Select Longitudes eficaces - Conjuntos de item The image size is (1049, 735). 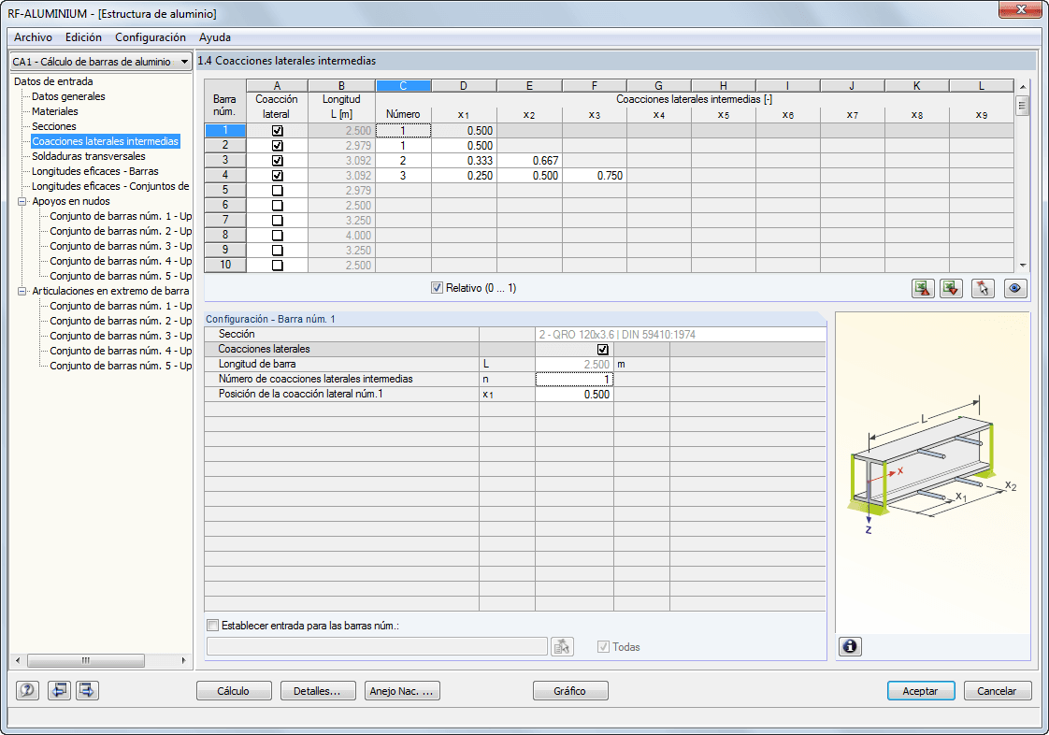point(110,186)
